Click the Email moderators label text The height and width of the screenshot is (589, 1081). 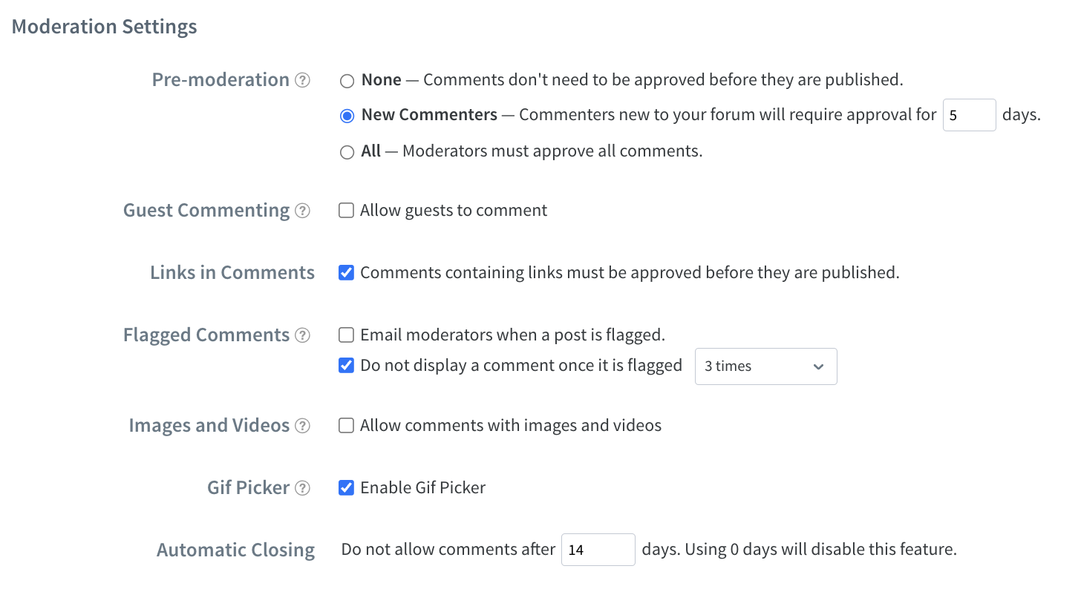pos(512,335)
